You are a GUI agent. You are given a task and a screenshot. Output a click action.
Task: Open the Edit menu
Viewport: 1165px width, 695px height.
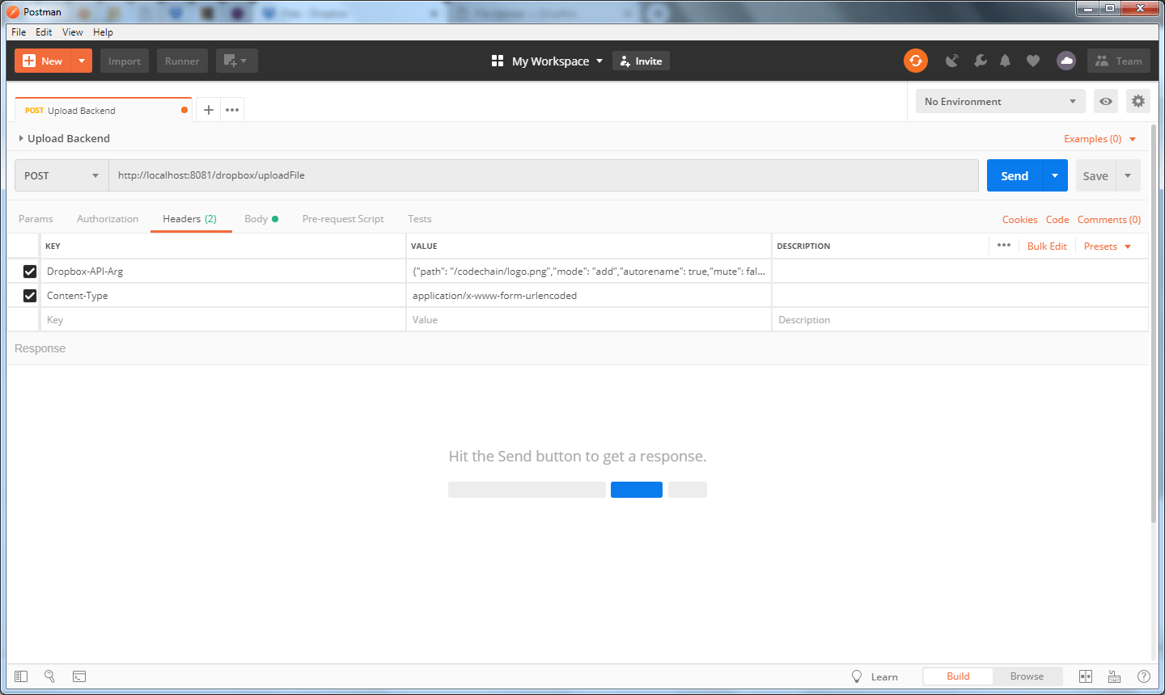44,32
